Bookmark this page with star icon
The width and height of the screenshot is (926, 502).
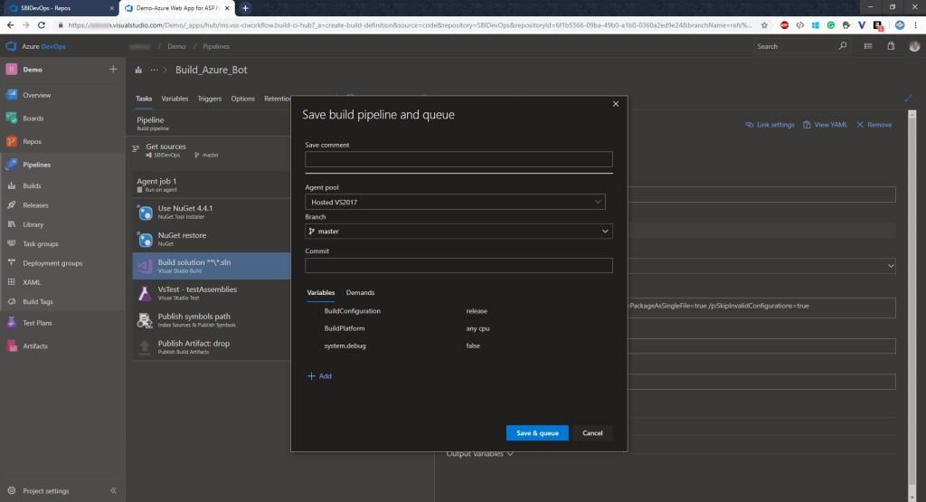pos(764,25)
